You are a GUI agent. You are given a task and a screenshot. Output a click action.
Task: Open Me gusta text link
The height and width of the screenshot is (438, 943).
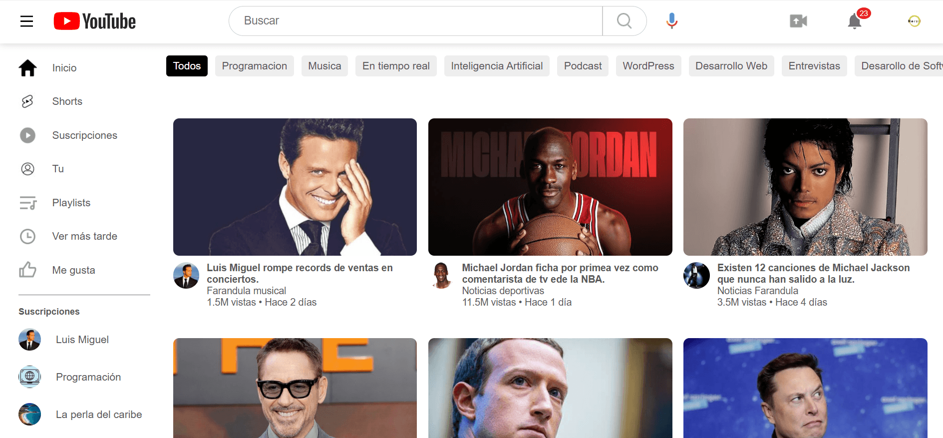coord(74,270)
